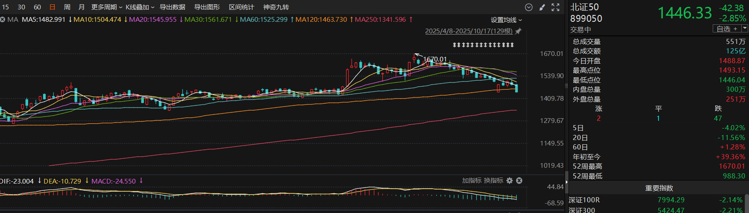
Task: Click the 1539.90 price axis label
Action: coord(552,76)
